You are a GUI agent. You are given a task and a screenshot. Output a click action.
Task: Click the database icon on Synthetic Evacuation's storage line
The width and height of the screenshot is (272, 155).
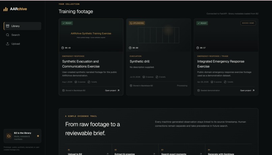(63, 91)
